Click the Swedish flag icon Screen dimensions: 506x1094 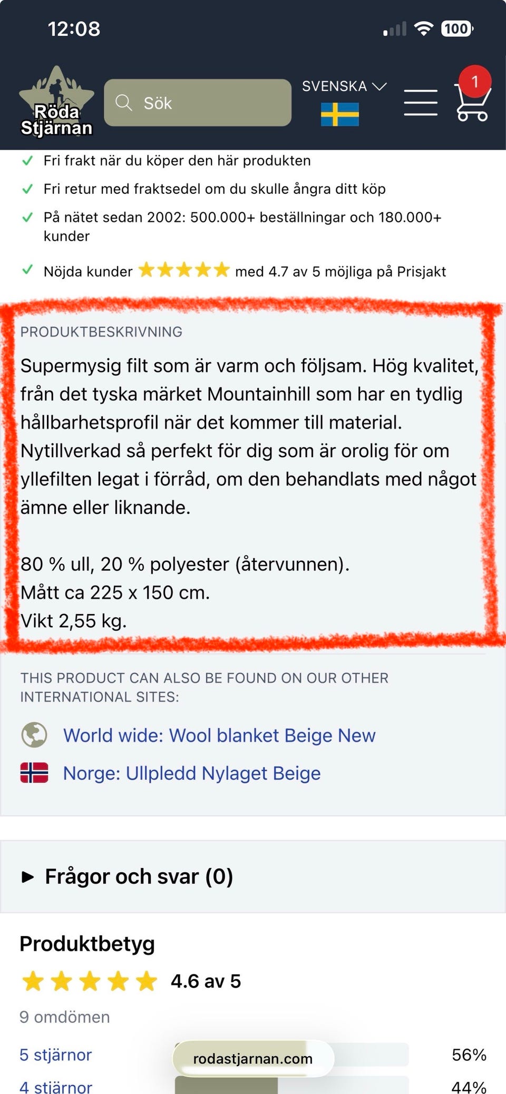click(x=340, y=114)
